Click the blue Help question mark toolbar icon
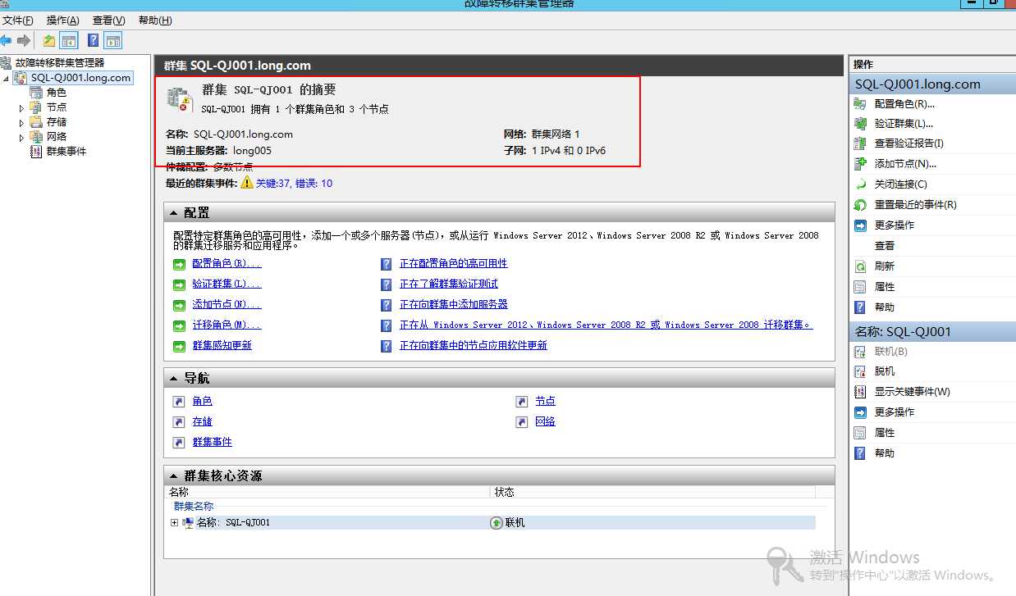Viewport: 1016px width, 596px height. pyautogui.click(x=94, y=40)
